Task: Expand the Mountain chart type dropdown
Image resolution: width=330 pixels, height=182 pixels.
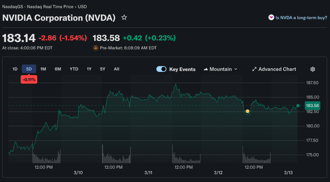Action: coord(236,69)
